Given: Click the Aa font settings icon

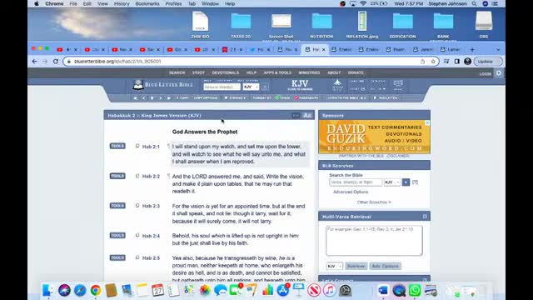Looking at the screenshot, I should [x=307, y=115].
